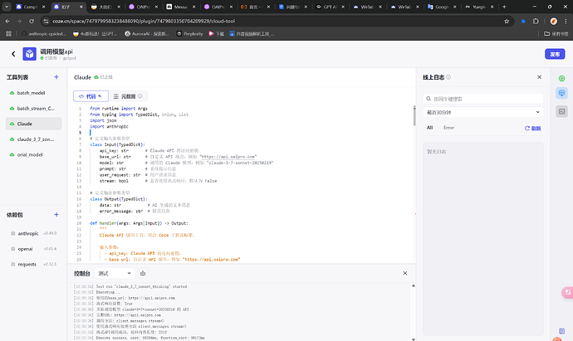Open a new browser tab
This screenshot has height=341, width=573.
[504, 7]
